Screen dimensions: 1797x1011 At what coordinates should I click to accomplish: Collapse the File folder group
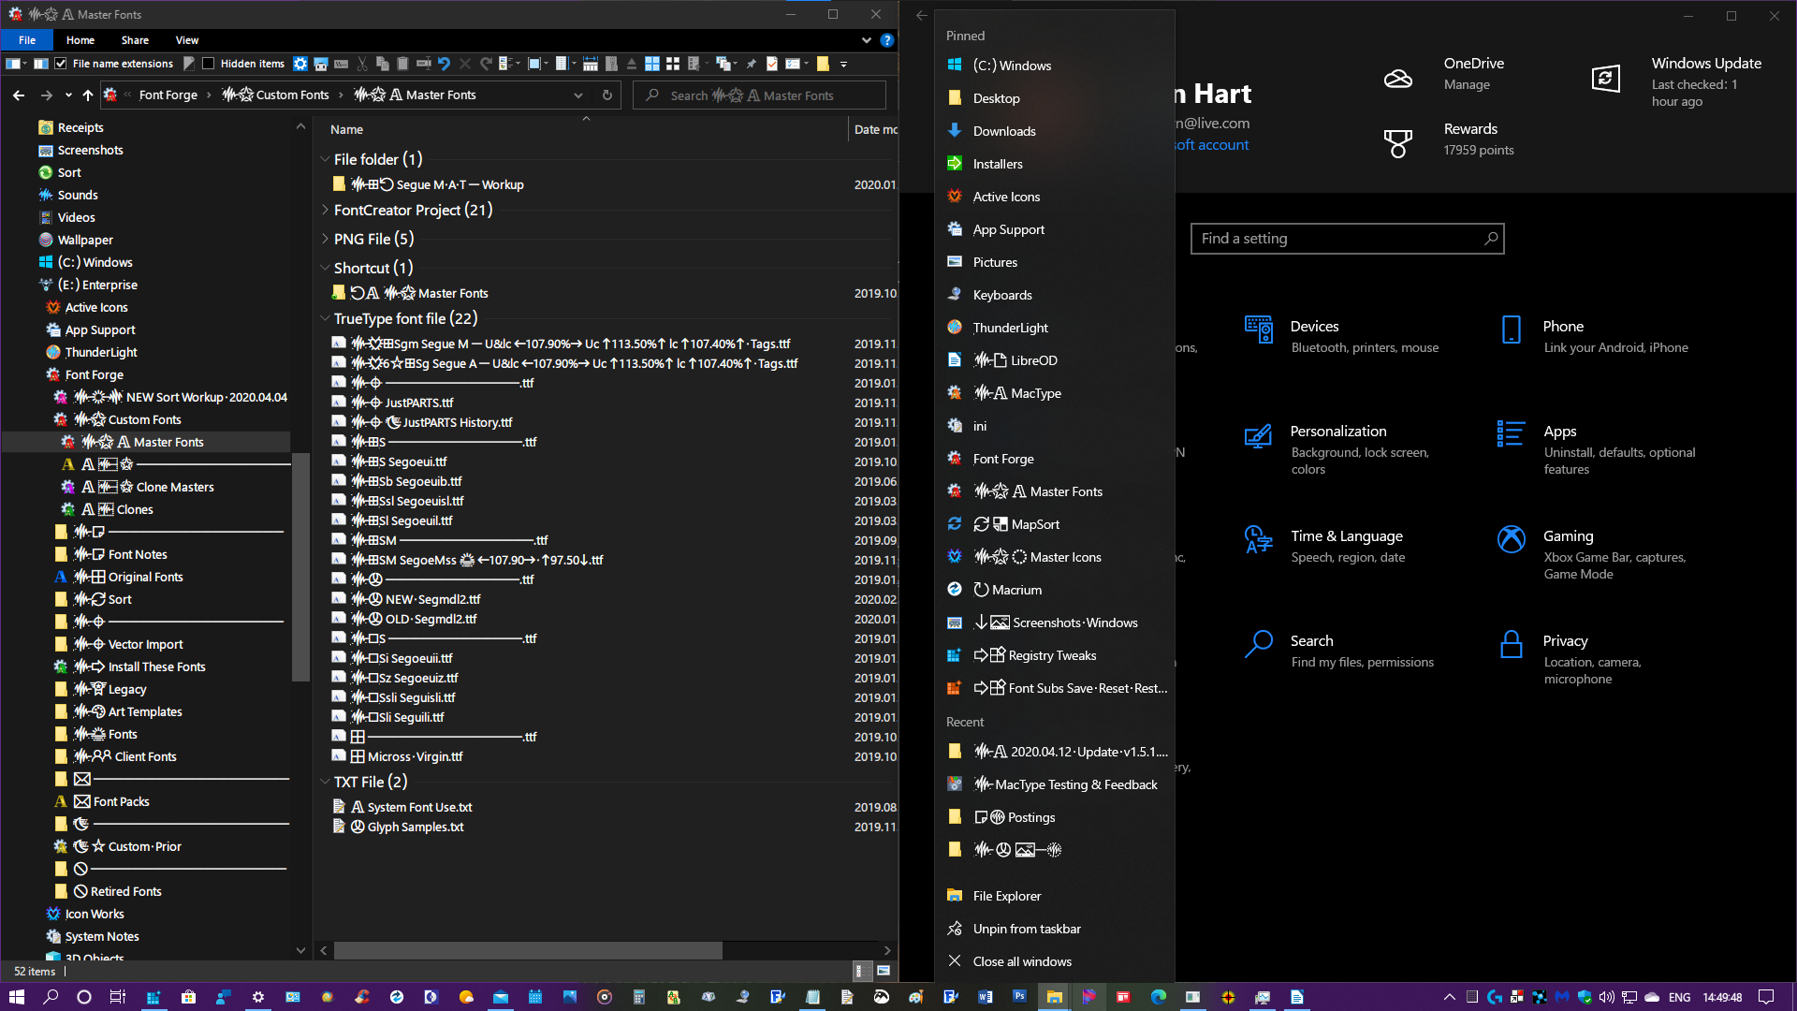pyautogui.click(x=325, y=159)
